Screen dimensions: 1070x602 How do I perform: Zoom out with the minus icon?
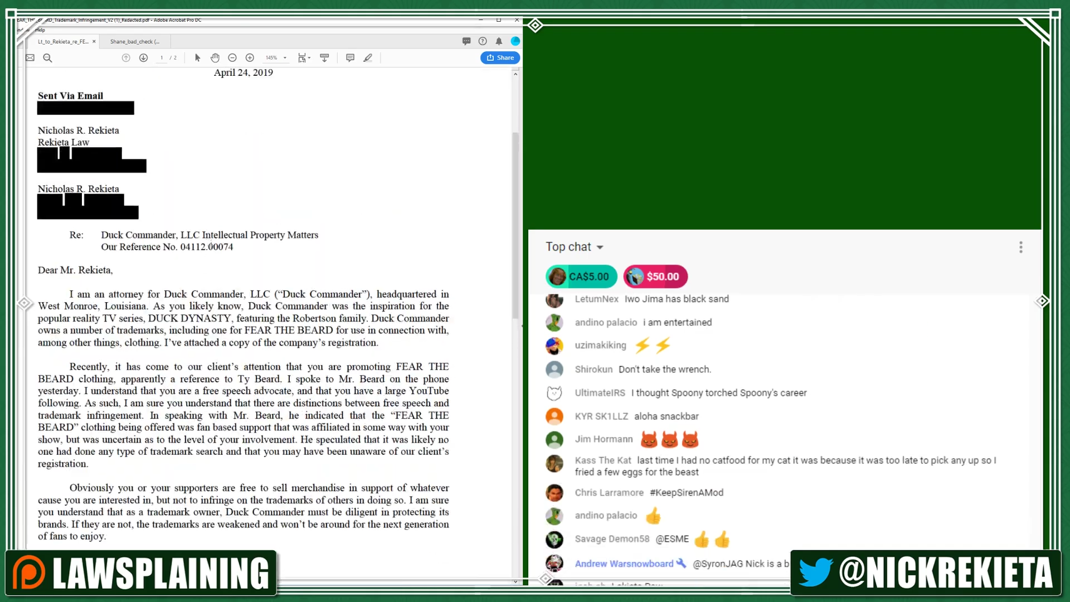(232, 58)
